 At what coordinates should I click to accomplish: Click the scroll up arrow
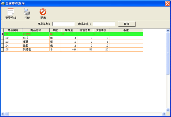pos(168,30)
